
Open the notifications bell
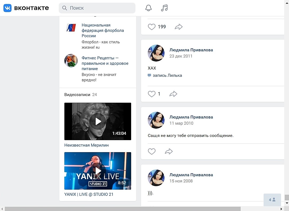coord(148,8)
